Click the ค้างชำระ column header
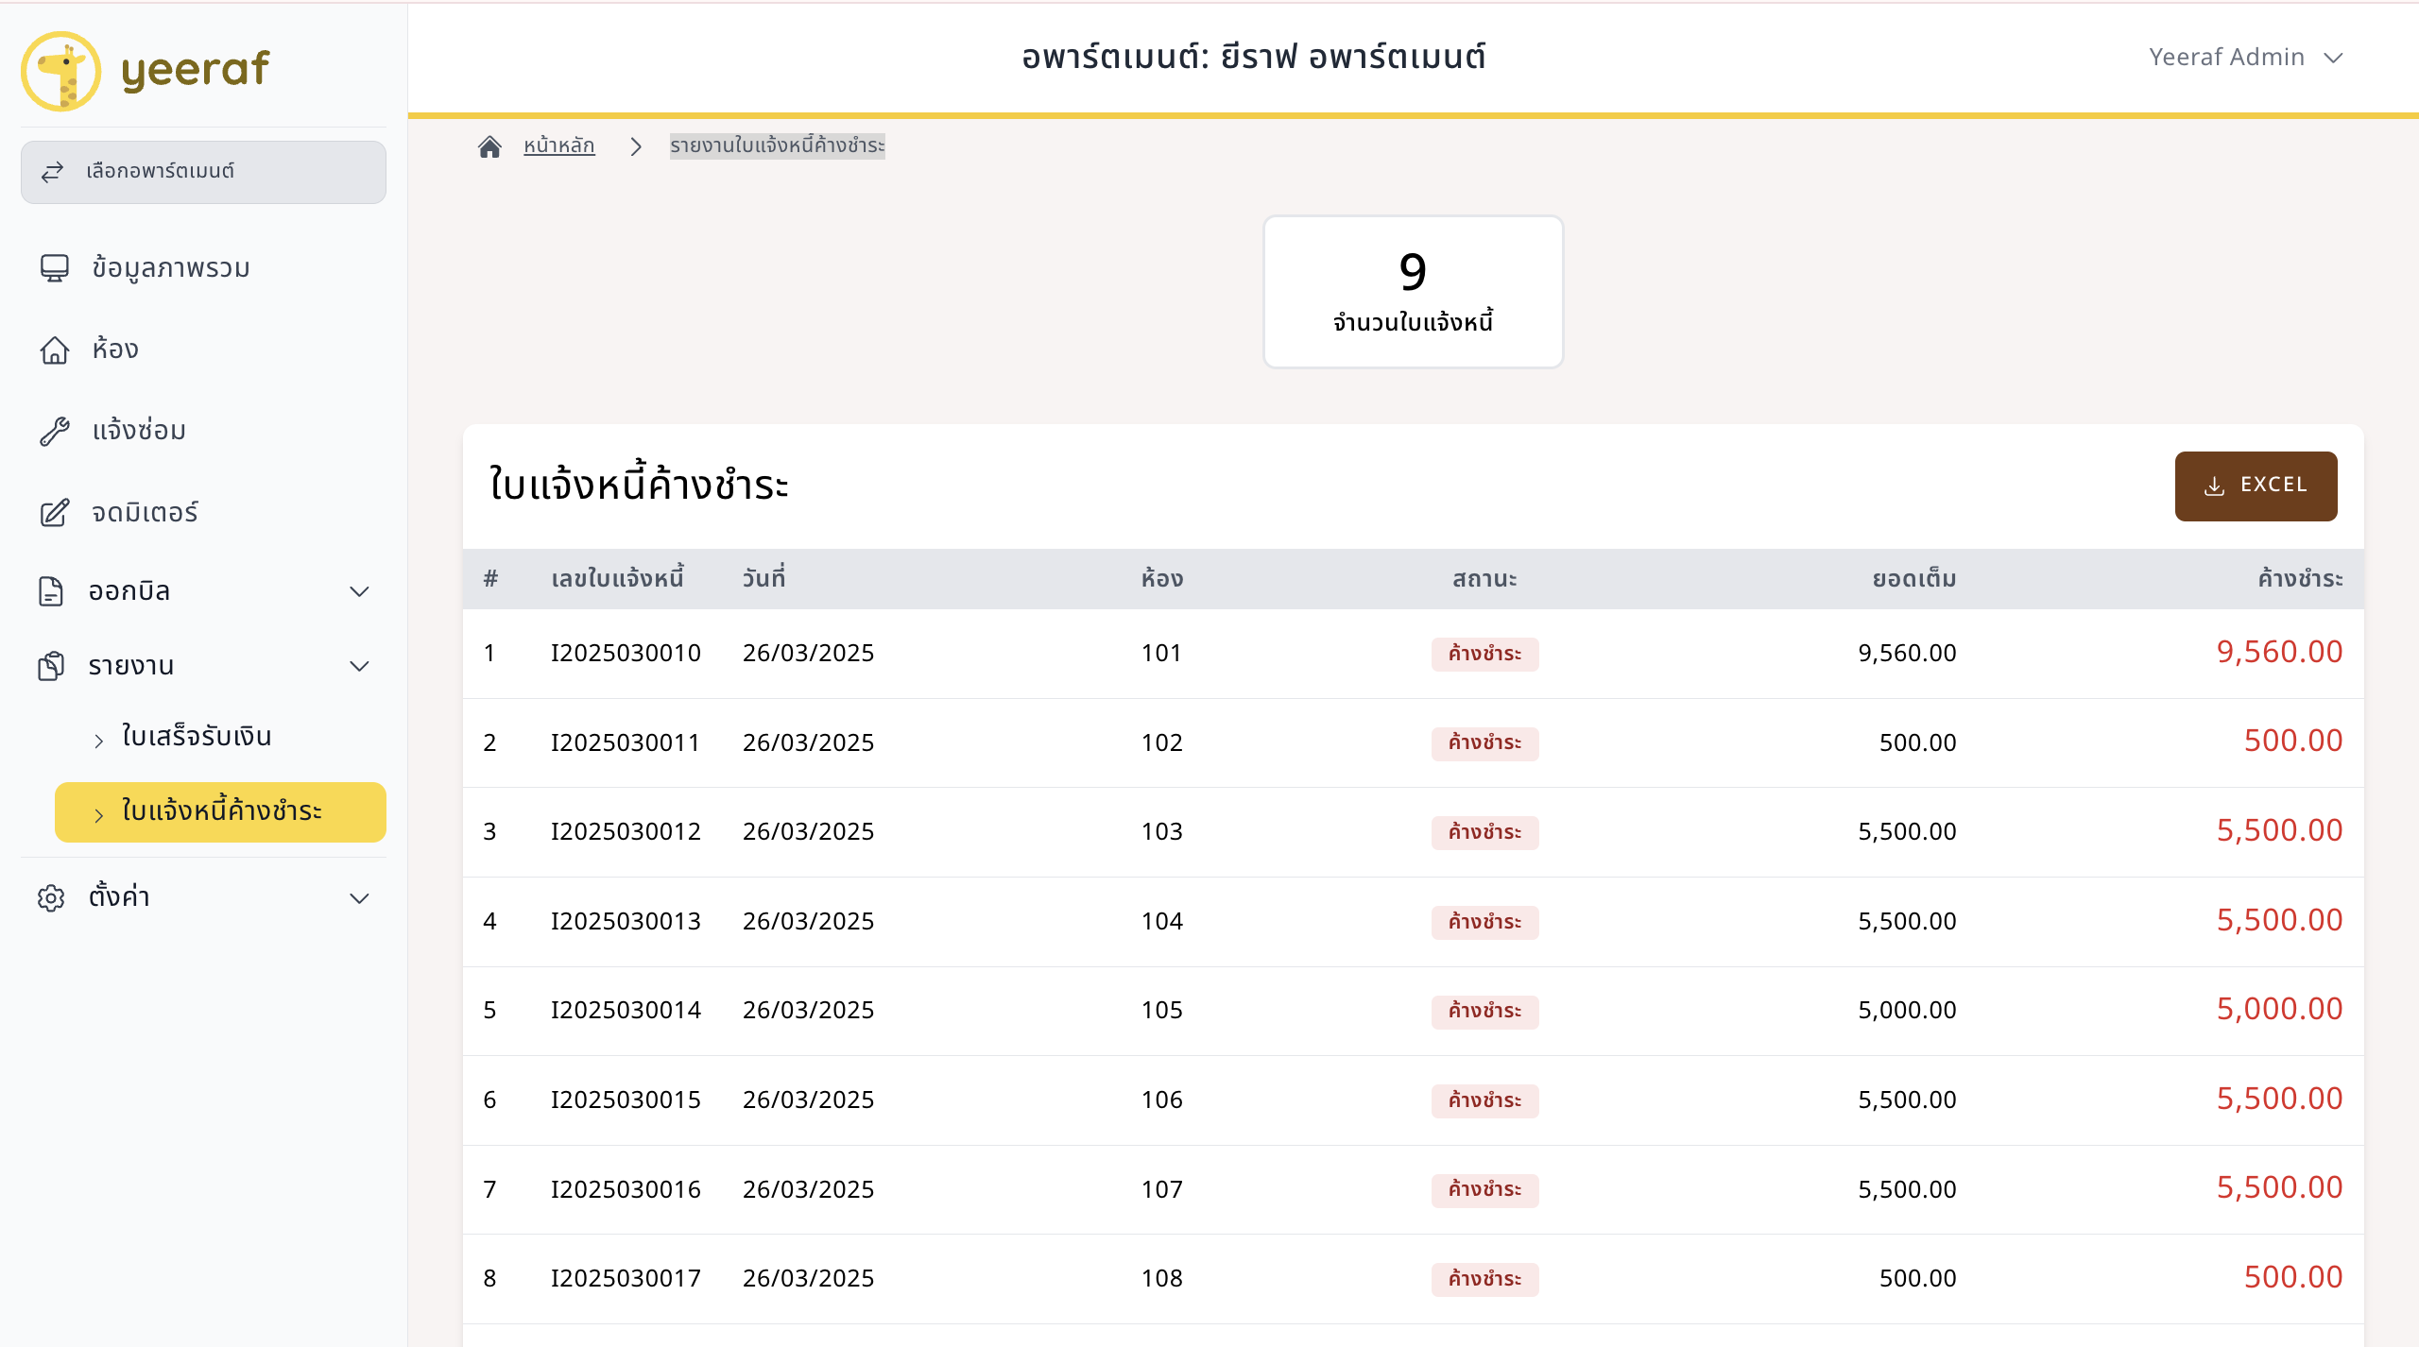The image size is (2419, 1347). [x=2300, y=578]
